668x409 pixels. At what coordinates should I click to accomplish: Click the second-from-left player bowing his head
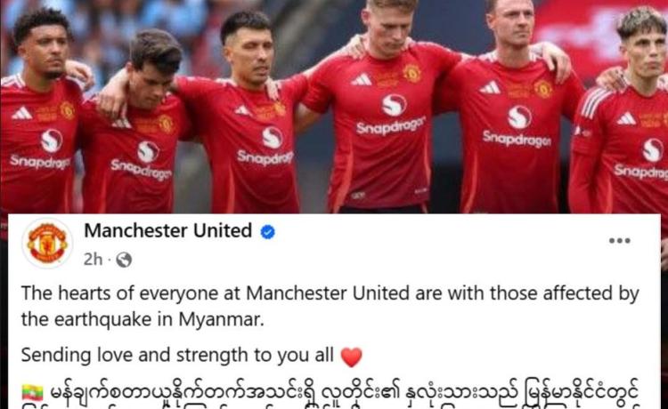point(136,124)
